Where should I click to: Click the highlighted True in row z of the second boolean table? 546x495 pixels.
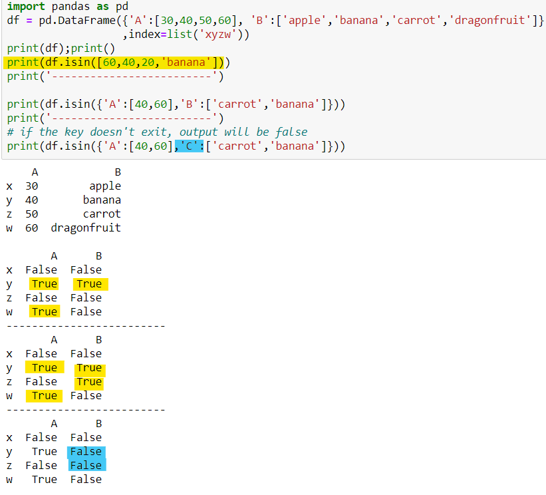[x=89, y=382]
